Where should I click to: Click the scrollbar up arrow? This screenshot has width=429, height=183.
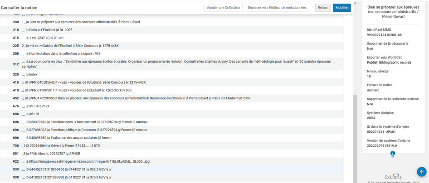tap(355, 4)
